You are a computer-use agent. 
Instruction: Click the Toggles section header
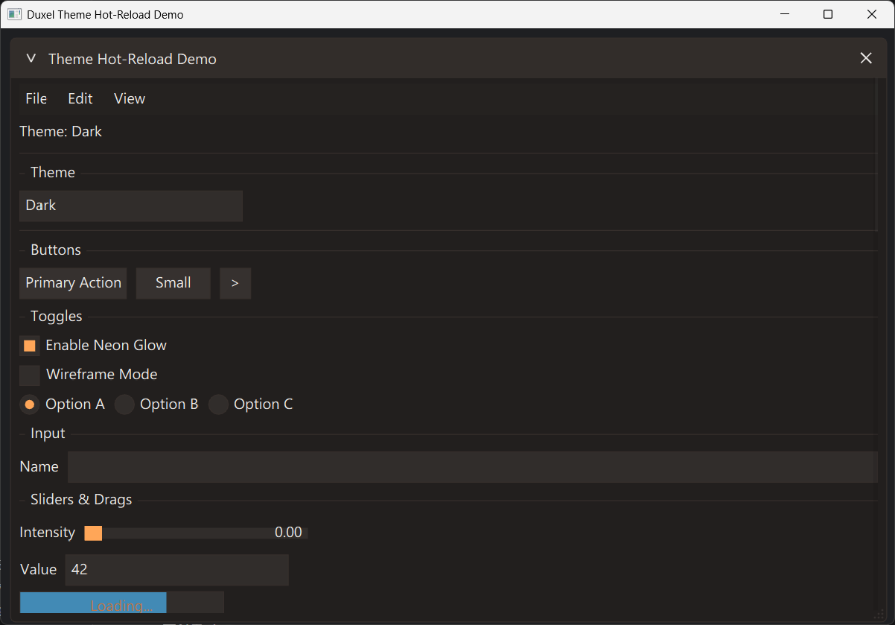click(57, 317)
